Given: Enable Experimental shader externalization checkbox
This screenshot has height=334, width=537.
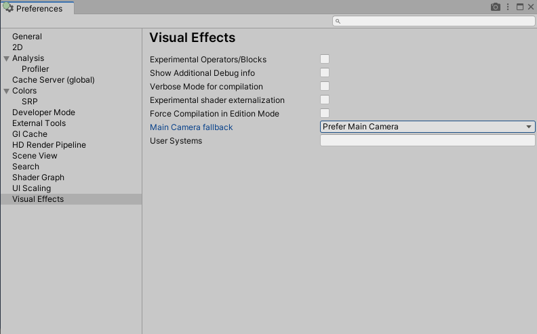Looking at the screenshot, I should tap(325, 100).
